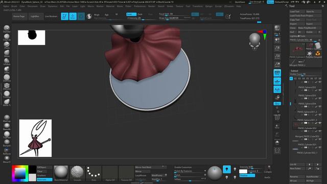Select the ClayTubes brush

[7, 37]
